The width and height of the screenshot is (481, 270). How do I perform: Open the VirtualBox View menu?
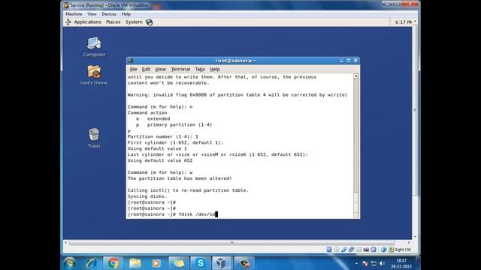[92, 14]
